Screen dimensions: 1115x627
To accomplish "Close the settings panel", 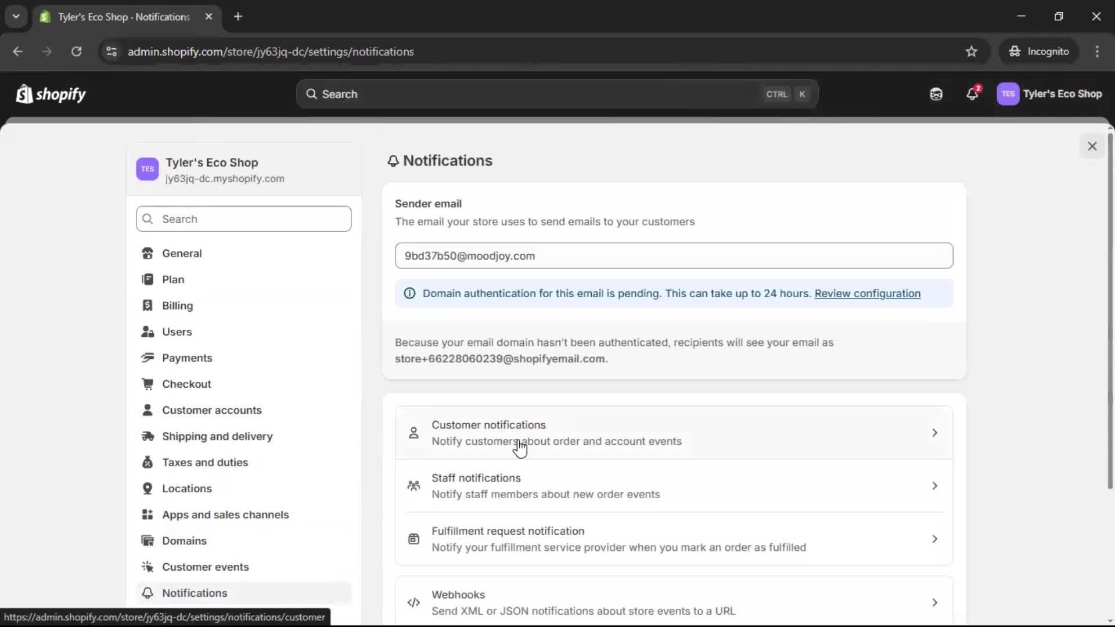I will pos(1092,146).
